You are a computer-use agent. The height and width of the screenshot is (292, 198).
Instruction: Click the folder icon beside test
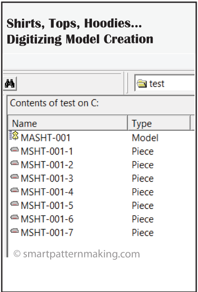[x=142, y=83]
